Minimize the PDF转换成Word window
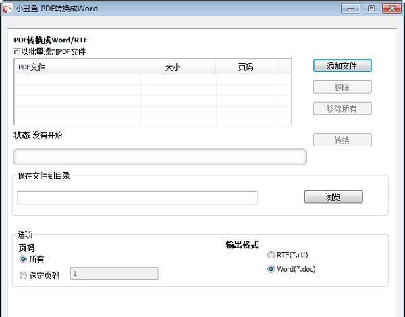The height and width of the screenshot is (317, 405). coord(350,9)
